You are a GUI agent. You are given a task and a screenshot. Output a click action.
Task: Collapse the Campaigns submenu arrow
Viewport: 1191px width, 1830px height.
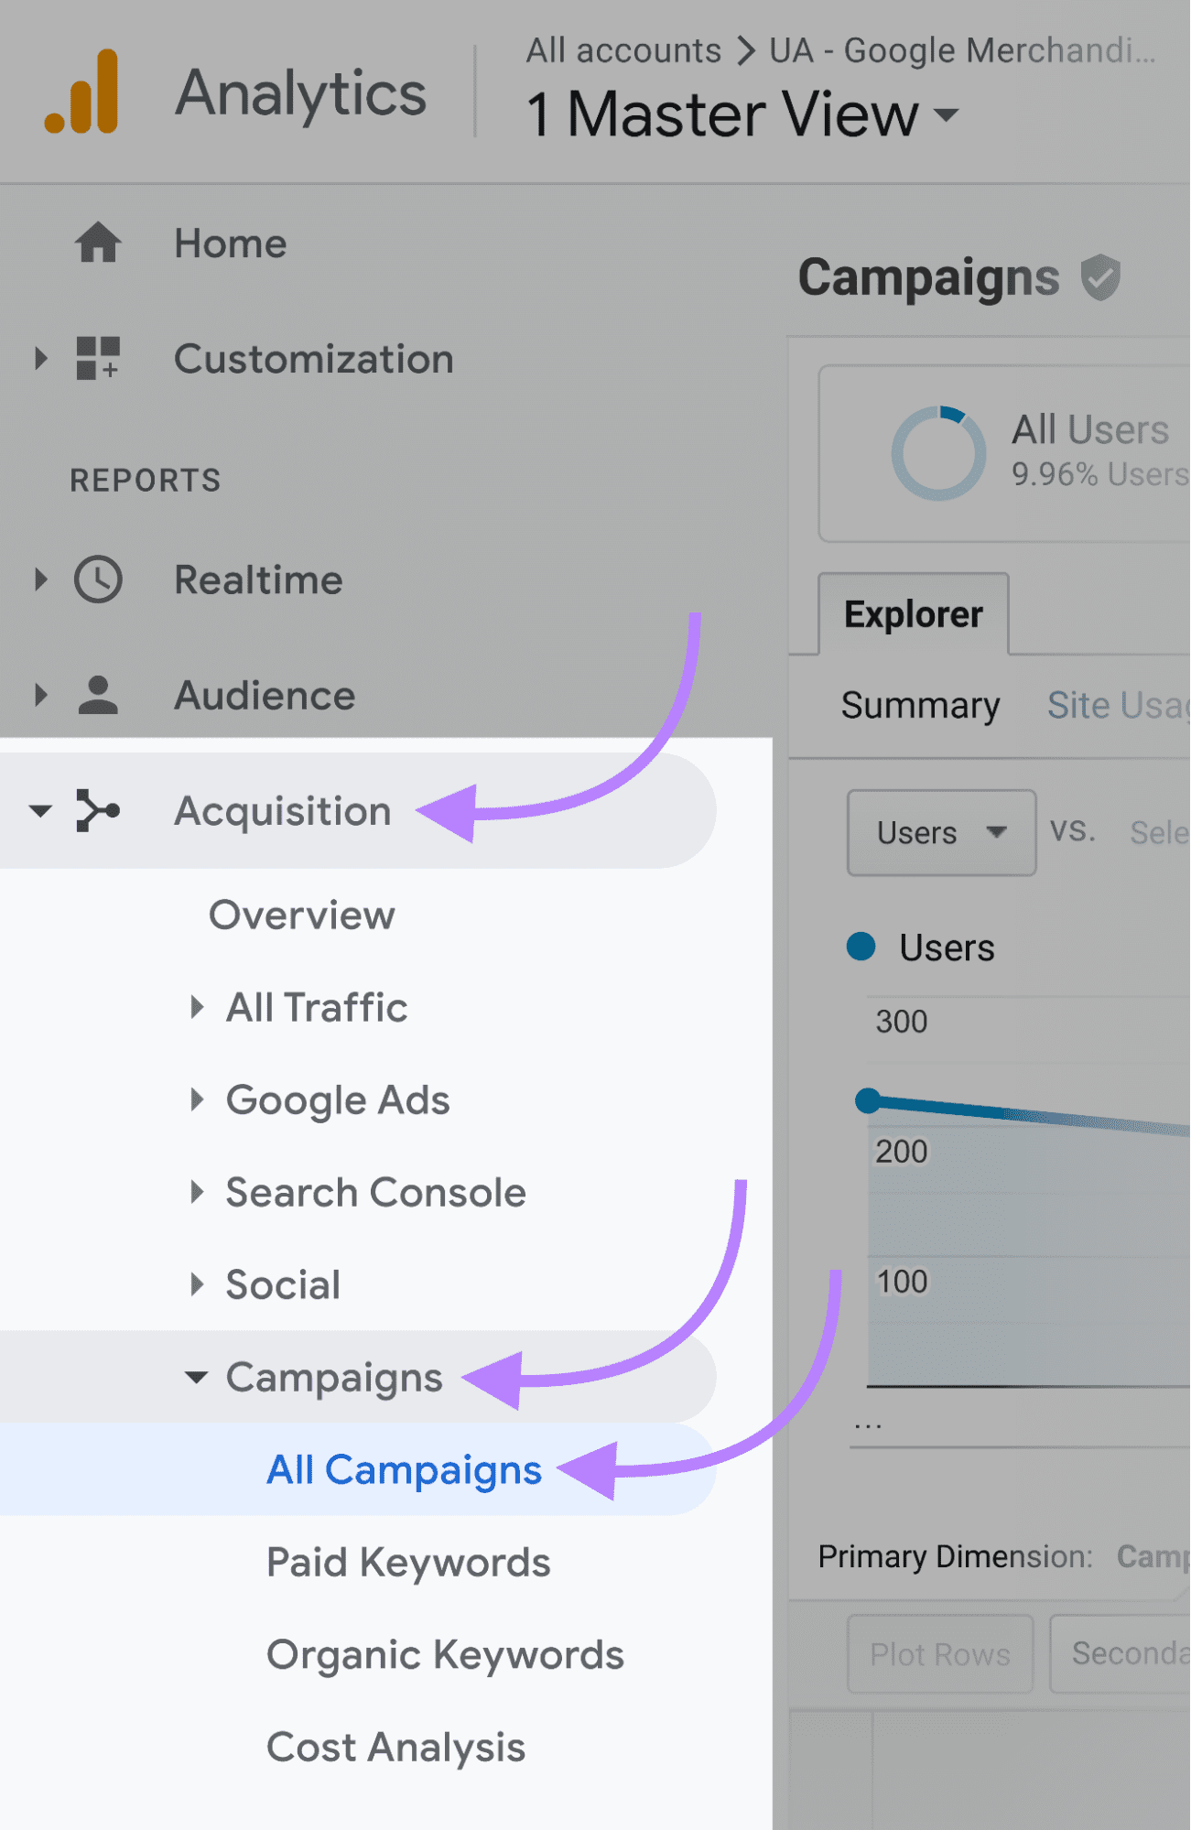pyautogui.click(x=196, y=1377)
